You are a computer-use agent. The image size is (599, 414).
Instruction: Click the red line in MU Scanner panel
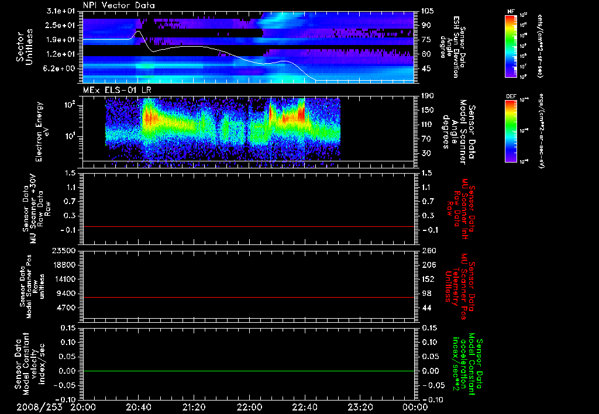pyautogui.click(x=249, y=226)
